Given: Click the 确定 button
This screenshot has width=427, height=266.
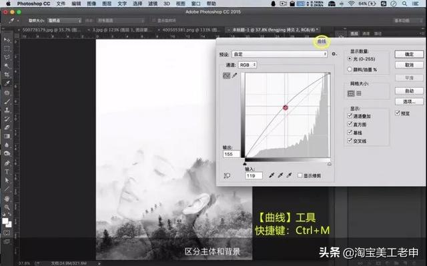Looking at the screenshot, I should 409,54.
